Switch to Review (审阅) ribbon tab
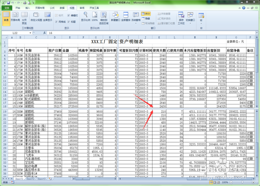Viewport: 260px width, 186px height. click(x=82, y=8)
